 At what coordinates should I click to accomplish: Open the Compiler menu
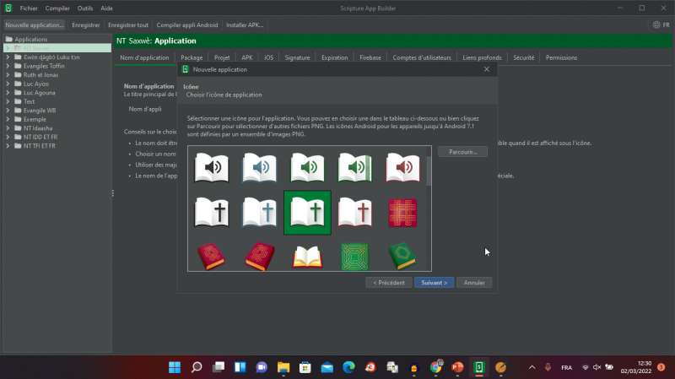pyautogui.click(x=57, y=8)
